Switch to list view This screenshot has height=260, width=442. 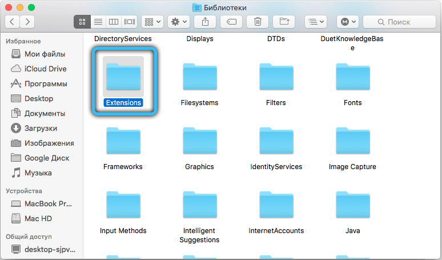[98, 22]
